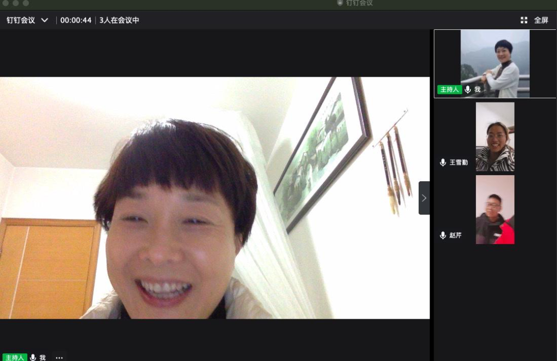The width and height of the screenshot is (557, 361).
Task: Open the three-dot more options below video
Action: (59, 357)
